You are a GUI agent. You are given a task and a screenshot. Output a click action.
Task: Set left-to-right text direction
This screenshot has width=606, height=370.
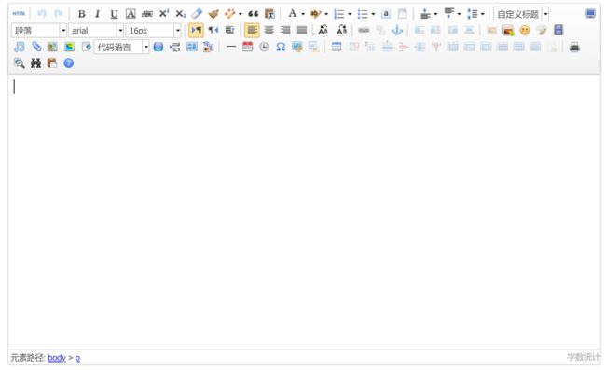pos(197,30)
